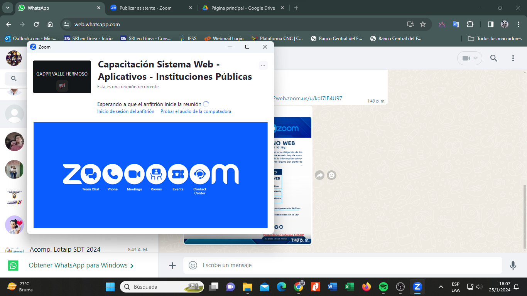Expand hidden system tray icons chevron
527x296 pixels.
(441, 287)
